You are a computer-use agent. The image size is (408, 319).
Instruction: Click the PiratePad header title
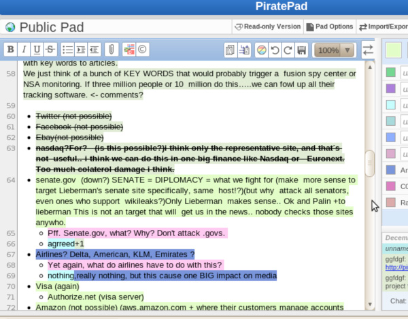click(282, 6)
